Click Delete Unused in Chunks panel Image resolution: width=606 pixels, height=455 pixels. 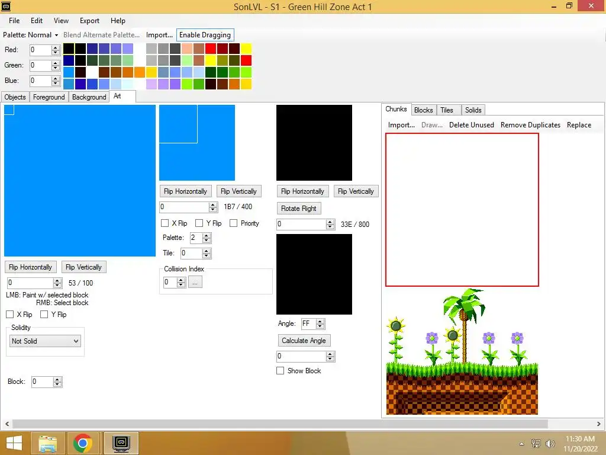472,125
